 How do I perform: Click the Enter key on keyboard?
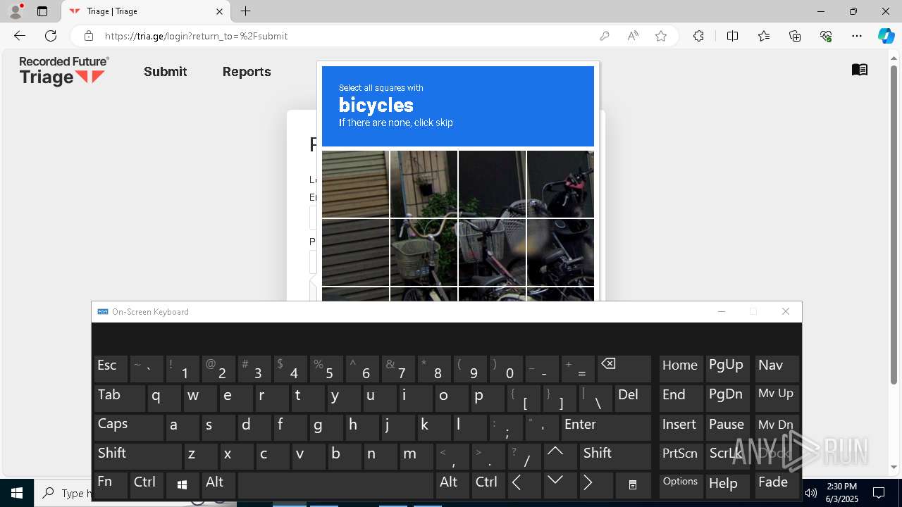click(606, 427)
